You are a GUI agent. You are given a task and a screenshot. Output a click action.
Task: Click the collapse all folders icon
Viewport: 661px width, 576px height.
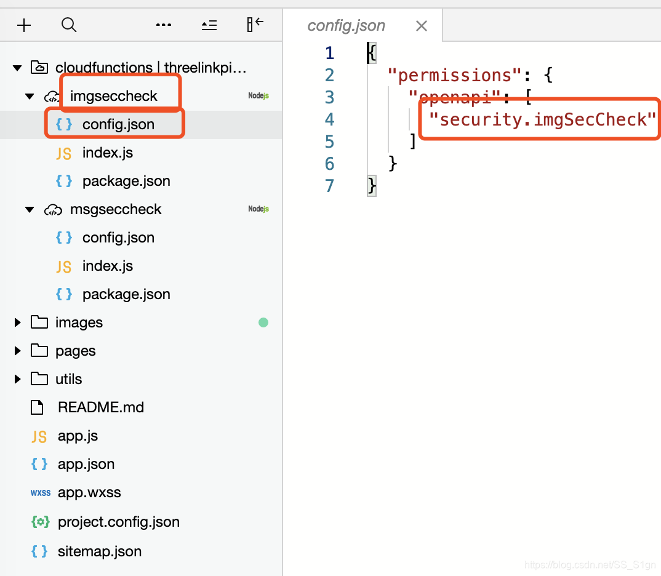tap(209, 25)
